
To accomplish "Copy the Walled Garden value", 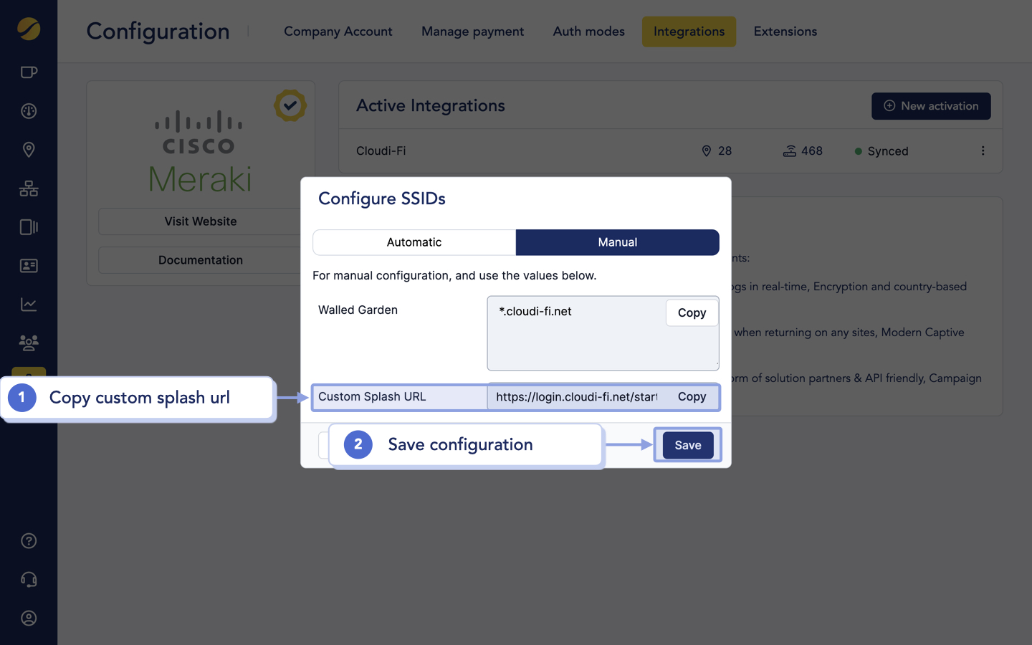I will (691, 312).
